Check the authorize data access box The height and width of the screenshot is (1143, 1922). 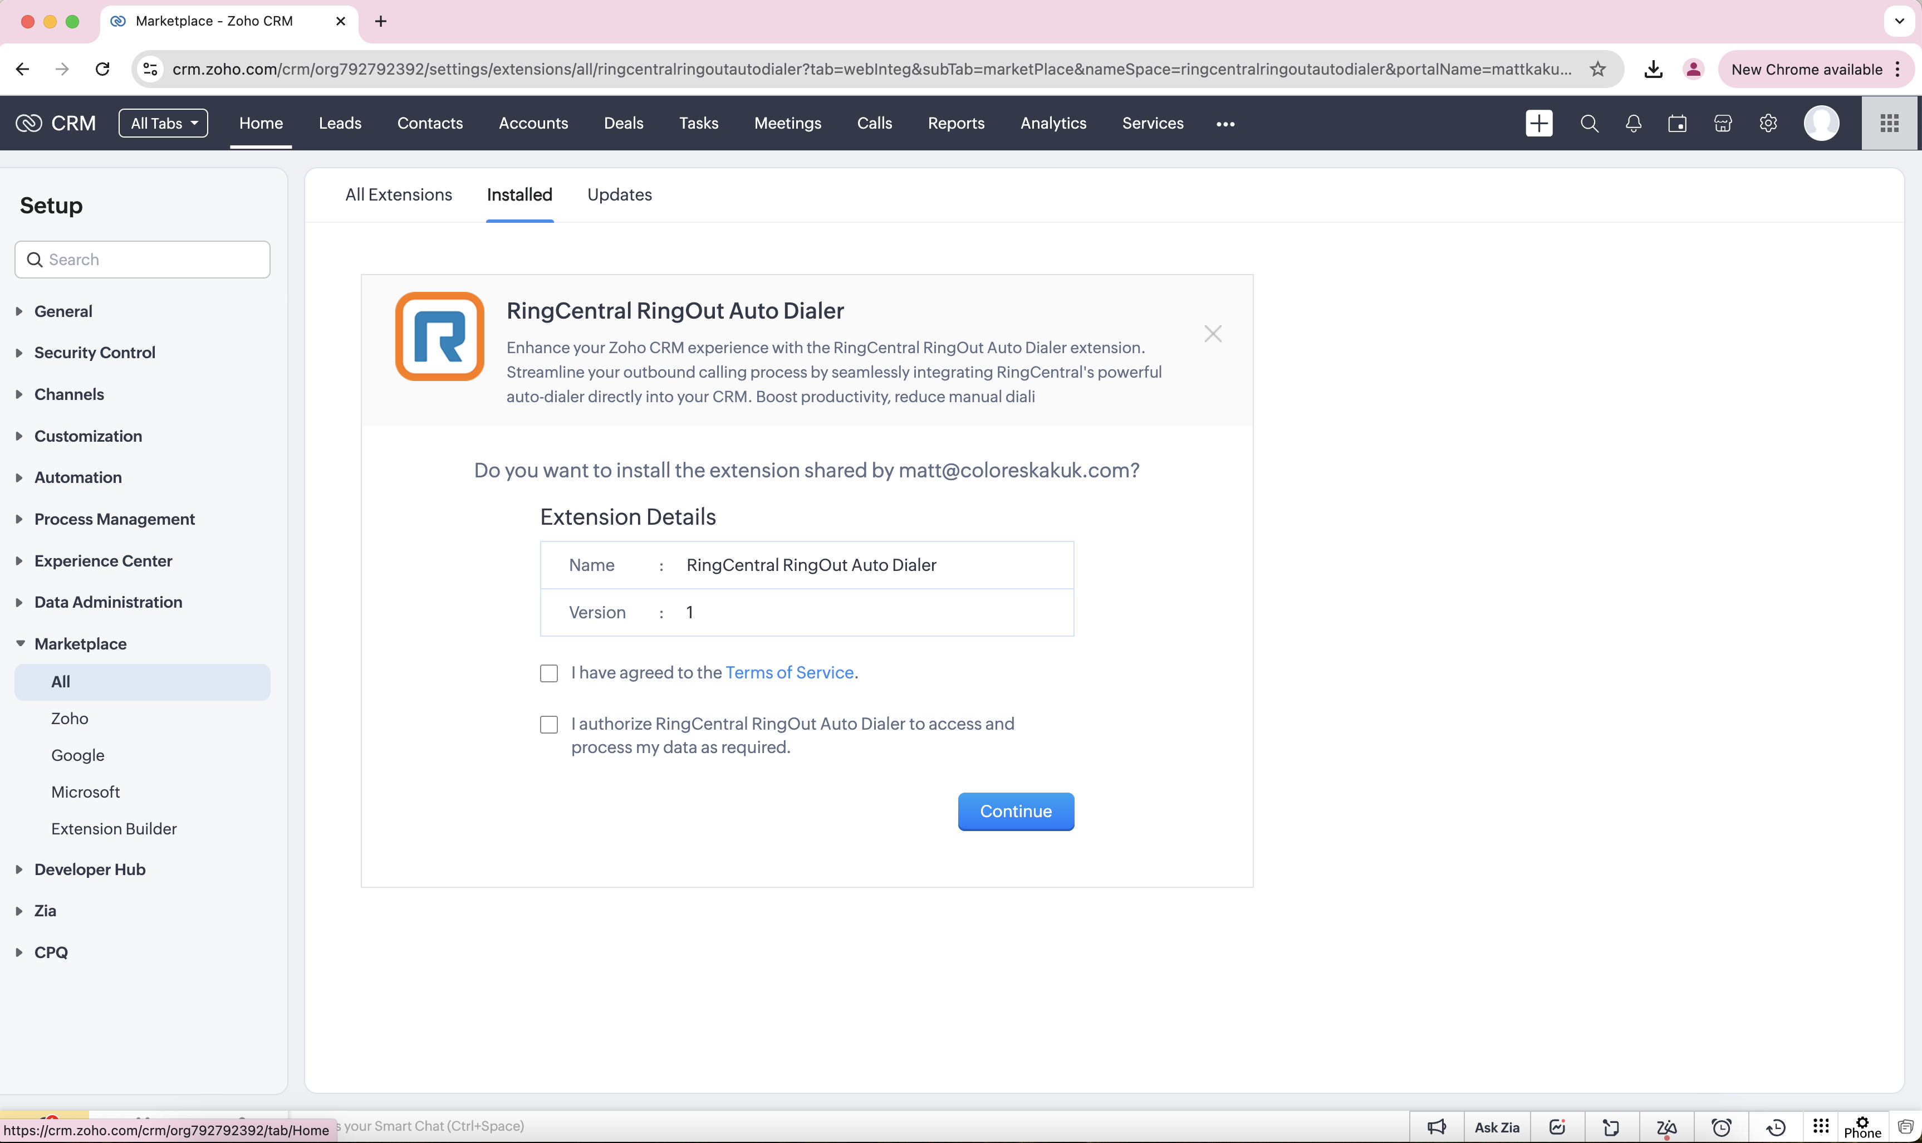pyautogui.click(x=549, y=725)
